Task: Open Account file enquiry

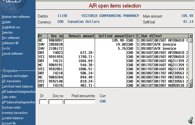Action: (x=9, y=123)
